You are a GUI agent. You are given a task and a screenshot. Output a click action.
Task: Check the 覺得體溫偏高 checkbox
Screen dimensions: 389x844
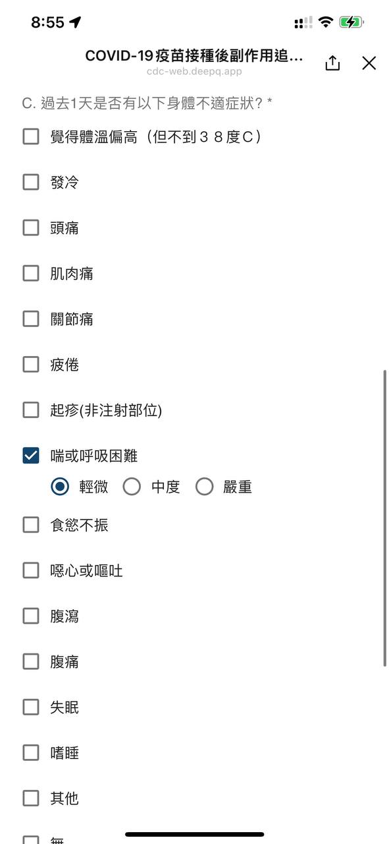(x=31, y=136)
